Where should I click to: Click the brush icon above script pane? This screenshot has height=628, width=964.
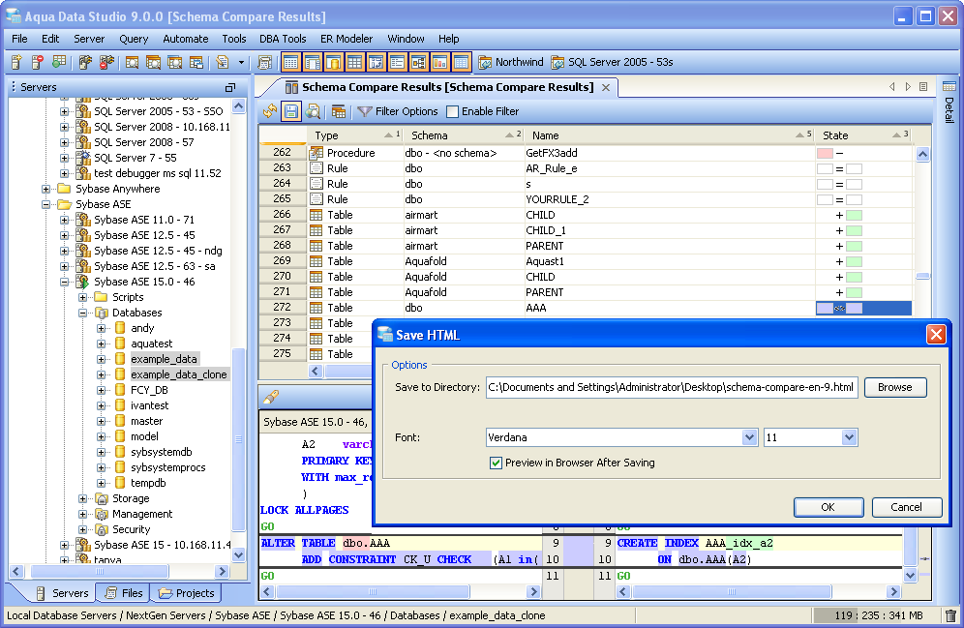(271, 396)
